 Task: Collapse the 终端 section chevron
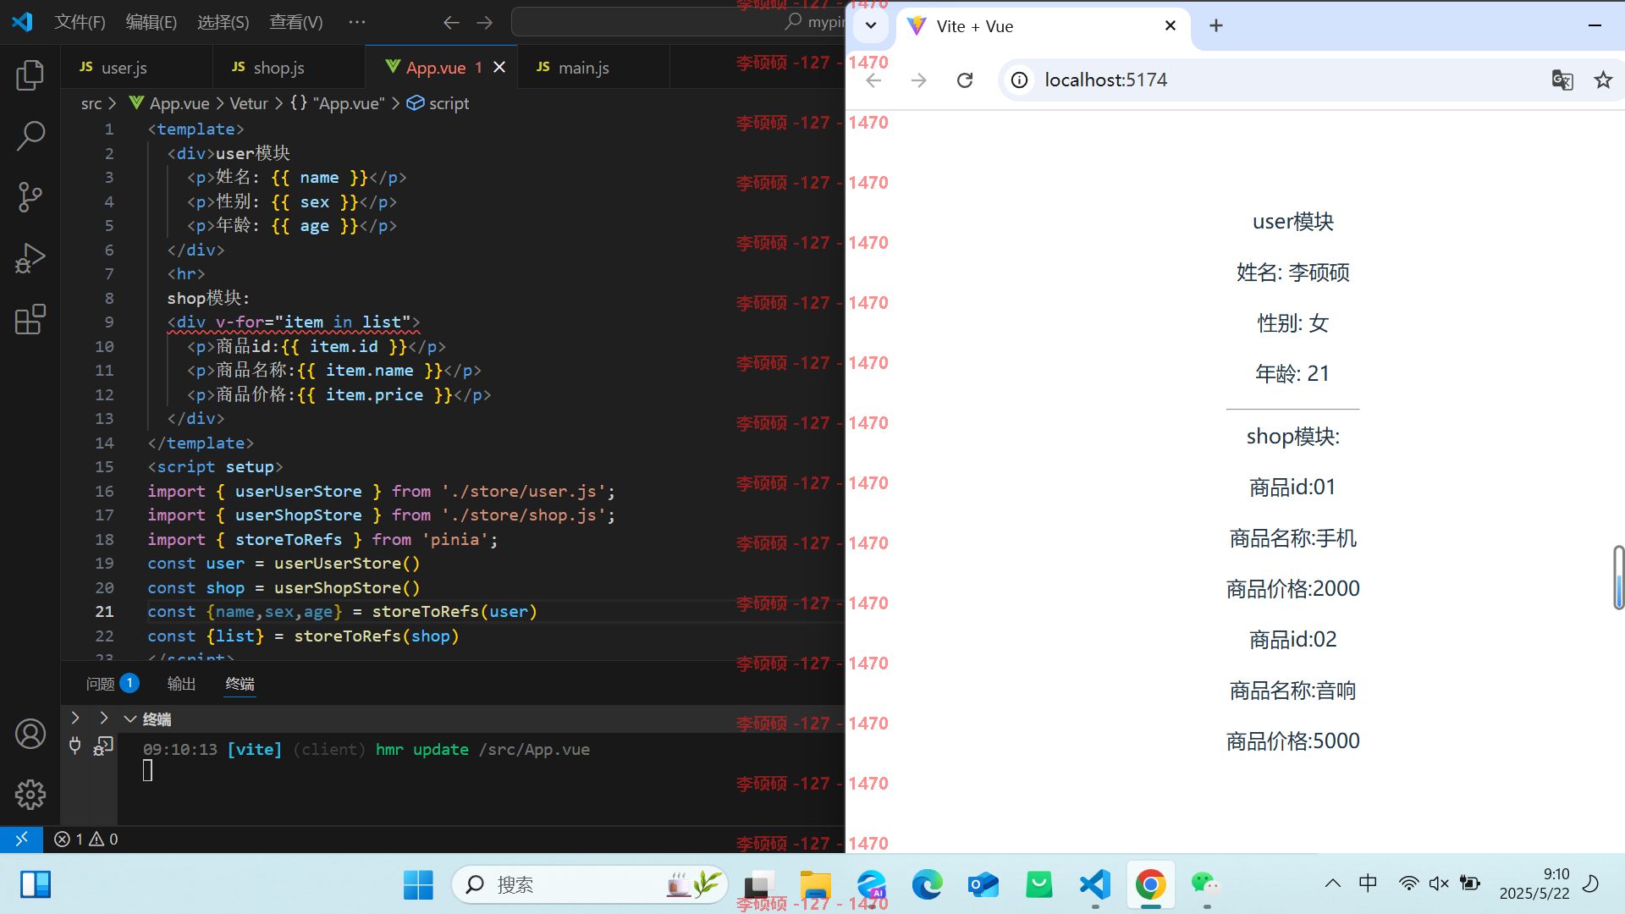pyautogui.click(x=130, y=719)
